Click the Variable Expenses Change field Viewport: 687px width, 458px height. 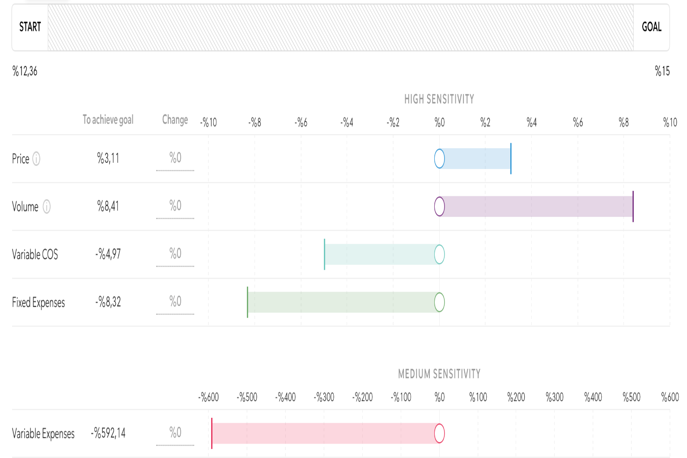coord(175,433)
